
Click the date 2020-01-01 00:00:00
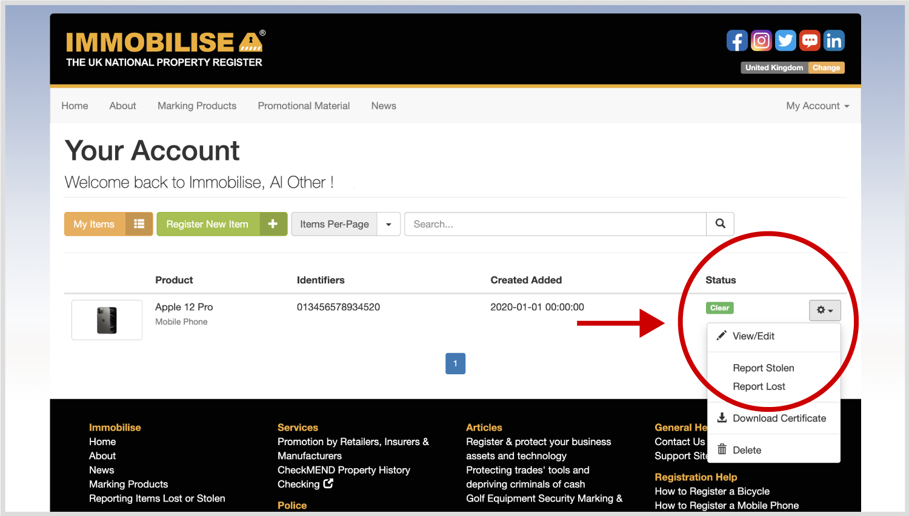tap(537, 307)
